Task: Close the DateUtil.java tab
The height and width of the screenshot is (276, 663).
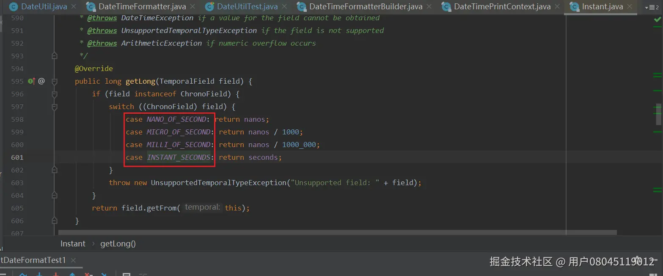Action: [x=74, y=7]
